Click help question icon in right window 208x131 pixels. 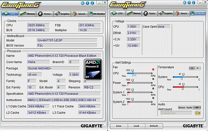click(189, 3)
